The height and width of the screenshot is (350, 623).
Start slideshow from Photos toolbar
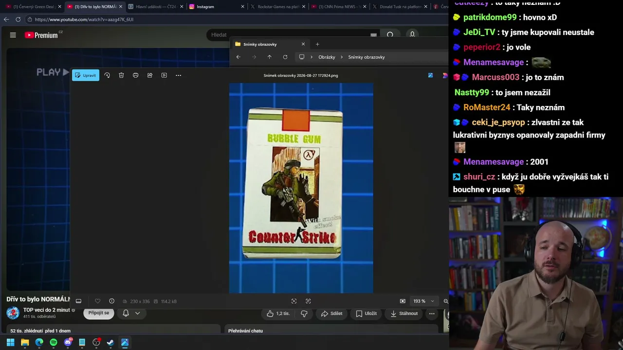click(x=164, y=75)
